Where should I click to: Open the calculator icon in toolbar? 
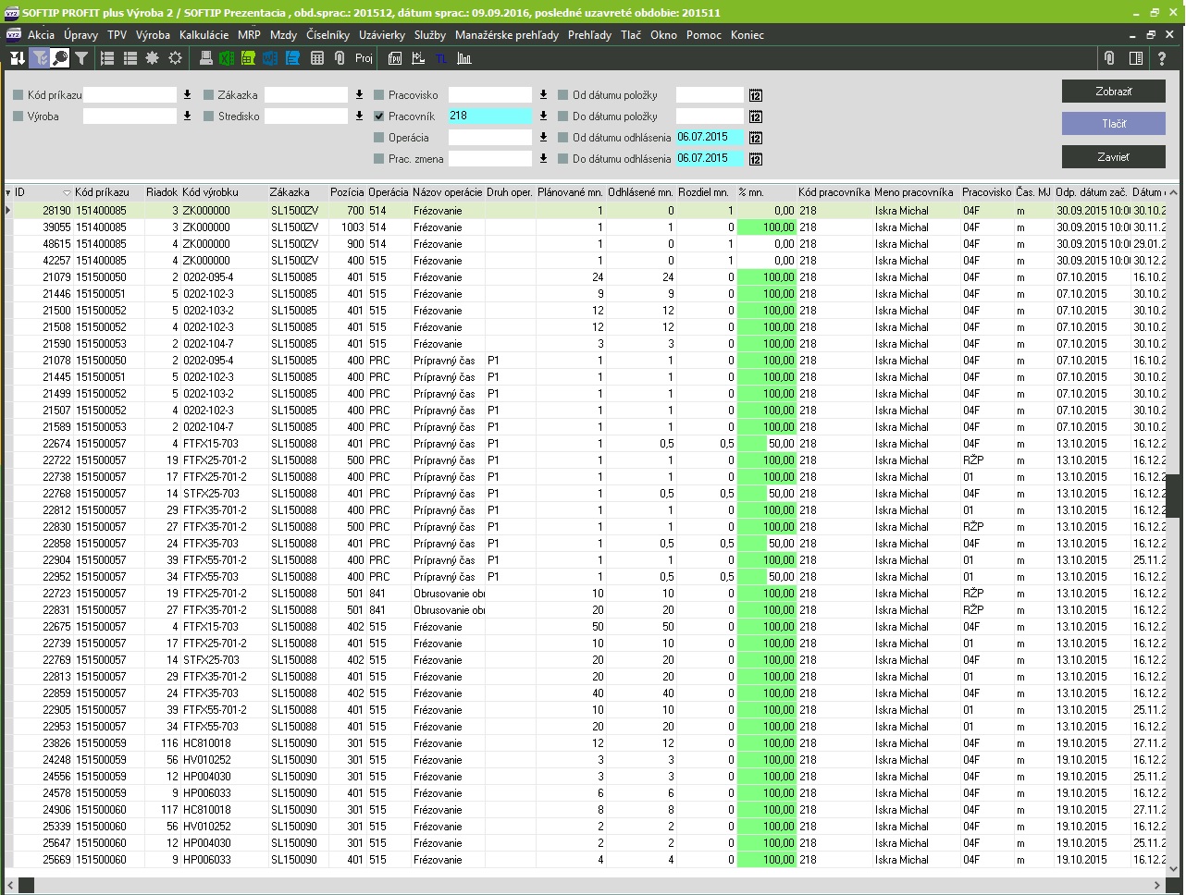pyautogui.click(x=317, y=58)
